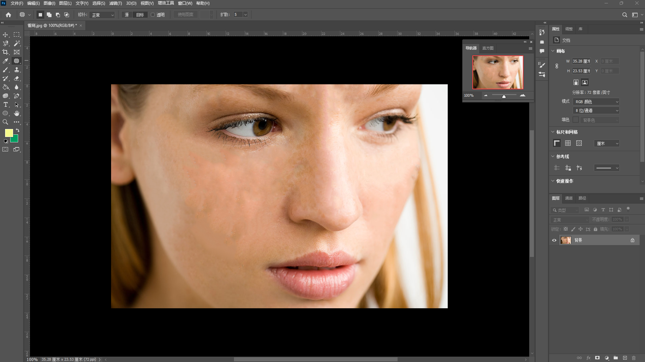Select the Brush tool
Viewport: 645px width, 362px height.
tap(5, 70)
